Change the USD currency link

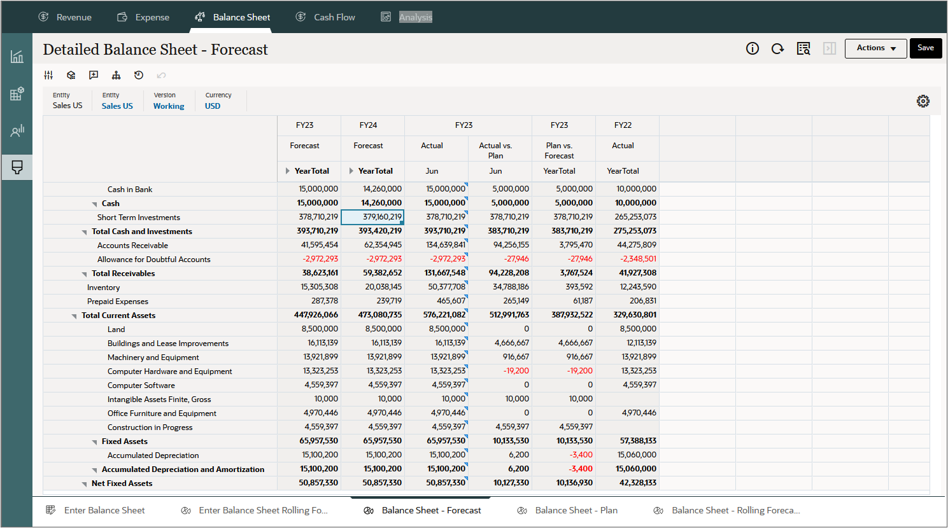pyautogui.click(x=213, y=106)
